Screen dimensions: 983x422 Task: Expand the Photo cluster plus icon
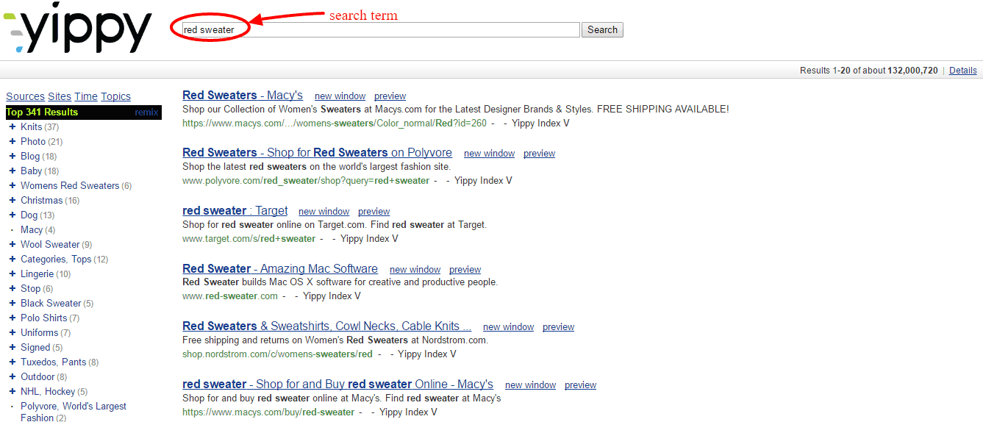12,141
